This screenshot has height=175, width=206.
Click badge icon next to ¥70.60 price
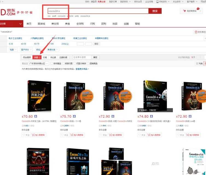(36, 116)
